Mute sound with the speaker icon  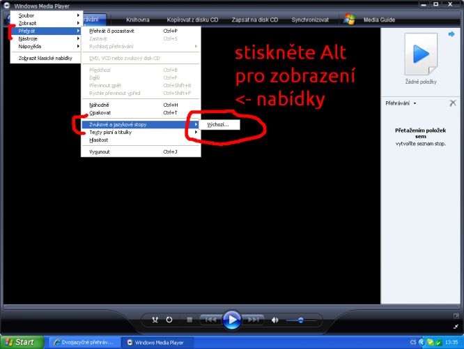coord(275,320)
